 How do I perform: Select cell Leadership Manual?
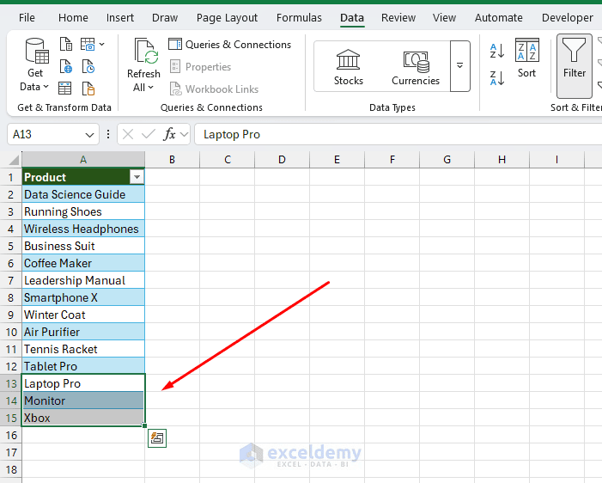pyautogui.click(x=83, y=280)
